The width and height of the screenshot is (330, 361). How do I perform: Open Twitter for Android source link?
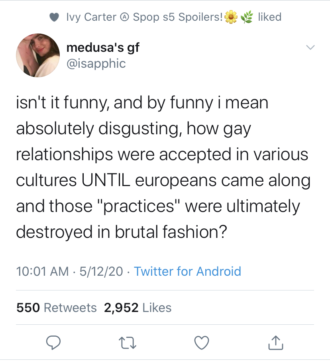pyautogui.click(x=187, y=271)
